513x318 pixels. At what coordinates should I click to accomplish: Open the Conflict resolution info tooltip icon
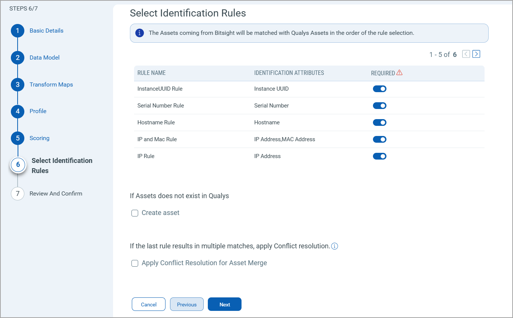334,246
